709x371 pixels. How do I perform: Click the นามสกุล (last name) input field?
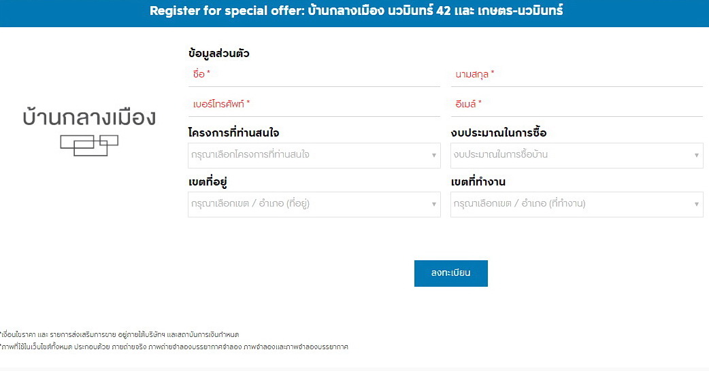tap(576, 74)
